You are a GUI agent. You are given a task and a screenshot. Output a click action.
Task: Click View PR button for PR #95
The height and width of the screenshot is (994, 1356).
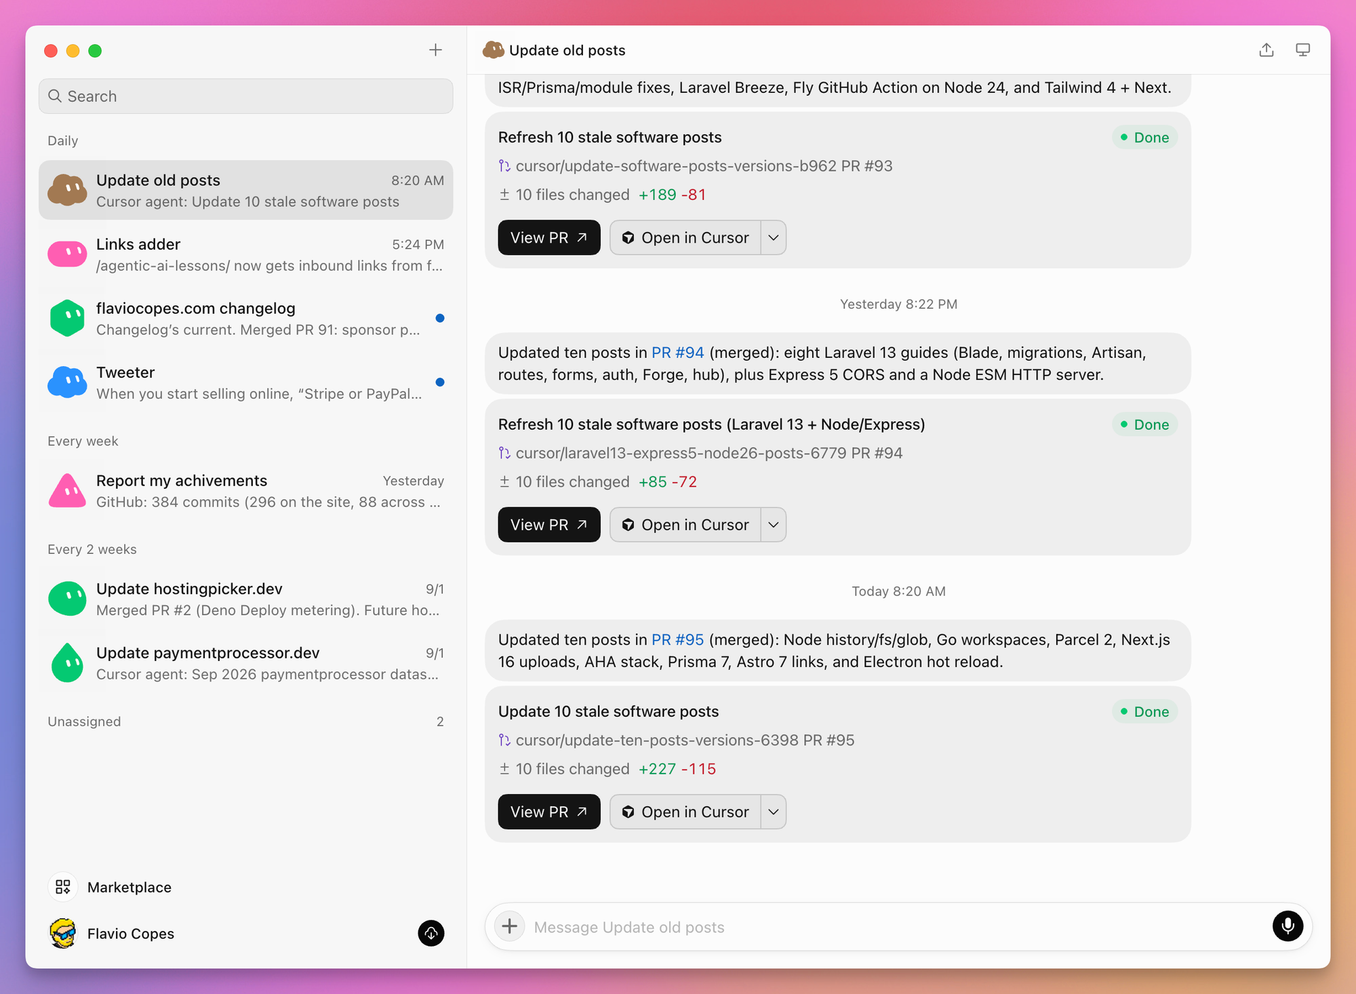tap(549, 812)
